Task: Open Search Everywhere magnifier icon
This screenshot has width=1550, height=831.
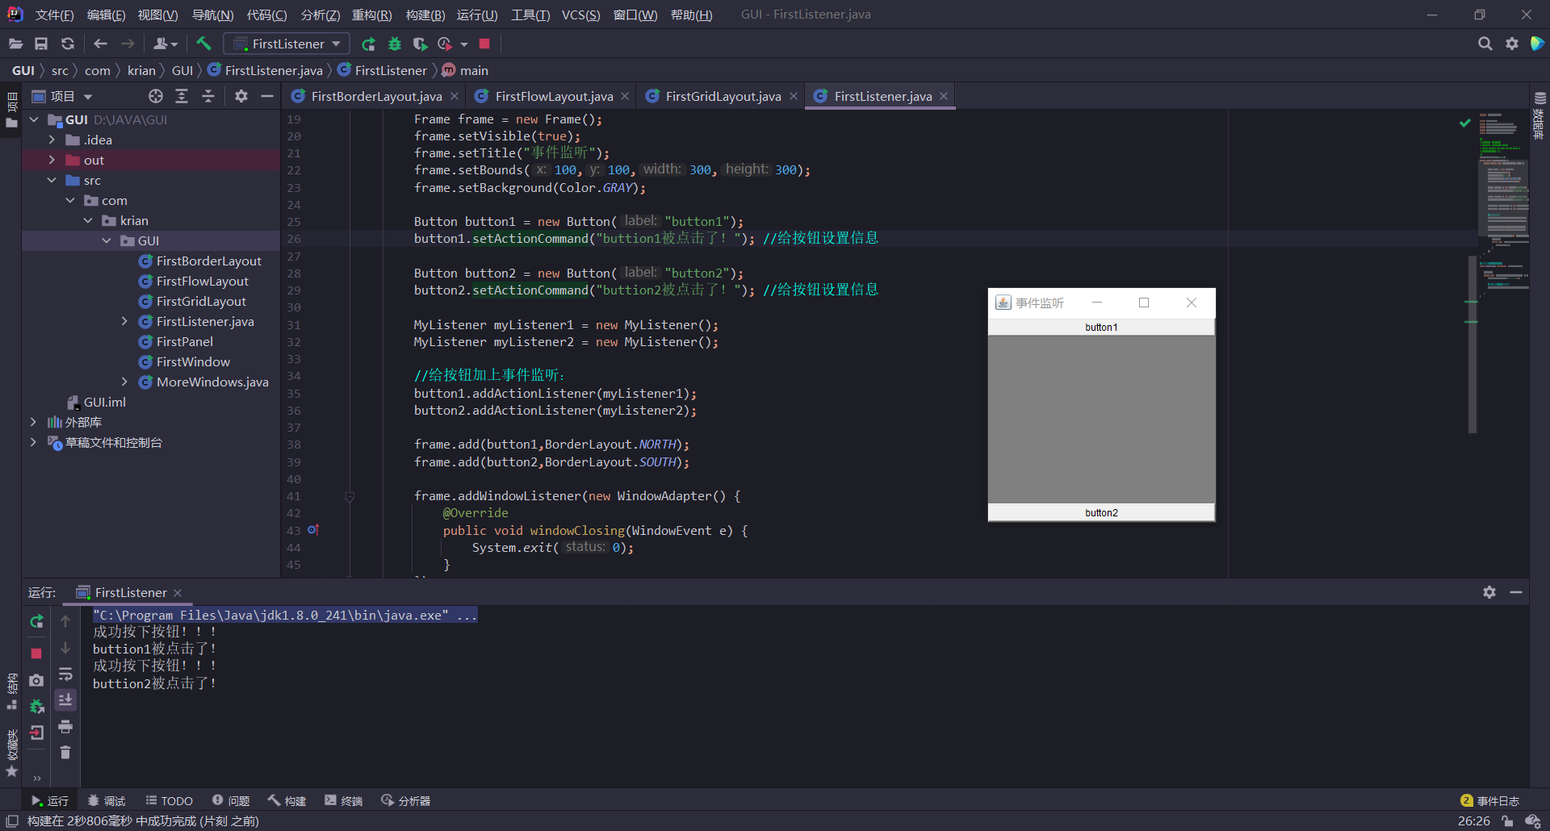Action: pyautogui.click(x=1485, y=44)
